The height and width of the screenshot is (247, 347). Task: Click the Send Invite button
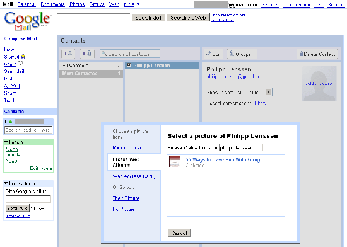tap(17, 208)
